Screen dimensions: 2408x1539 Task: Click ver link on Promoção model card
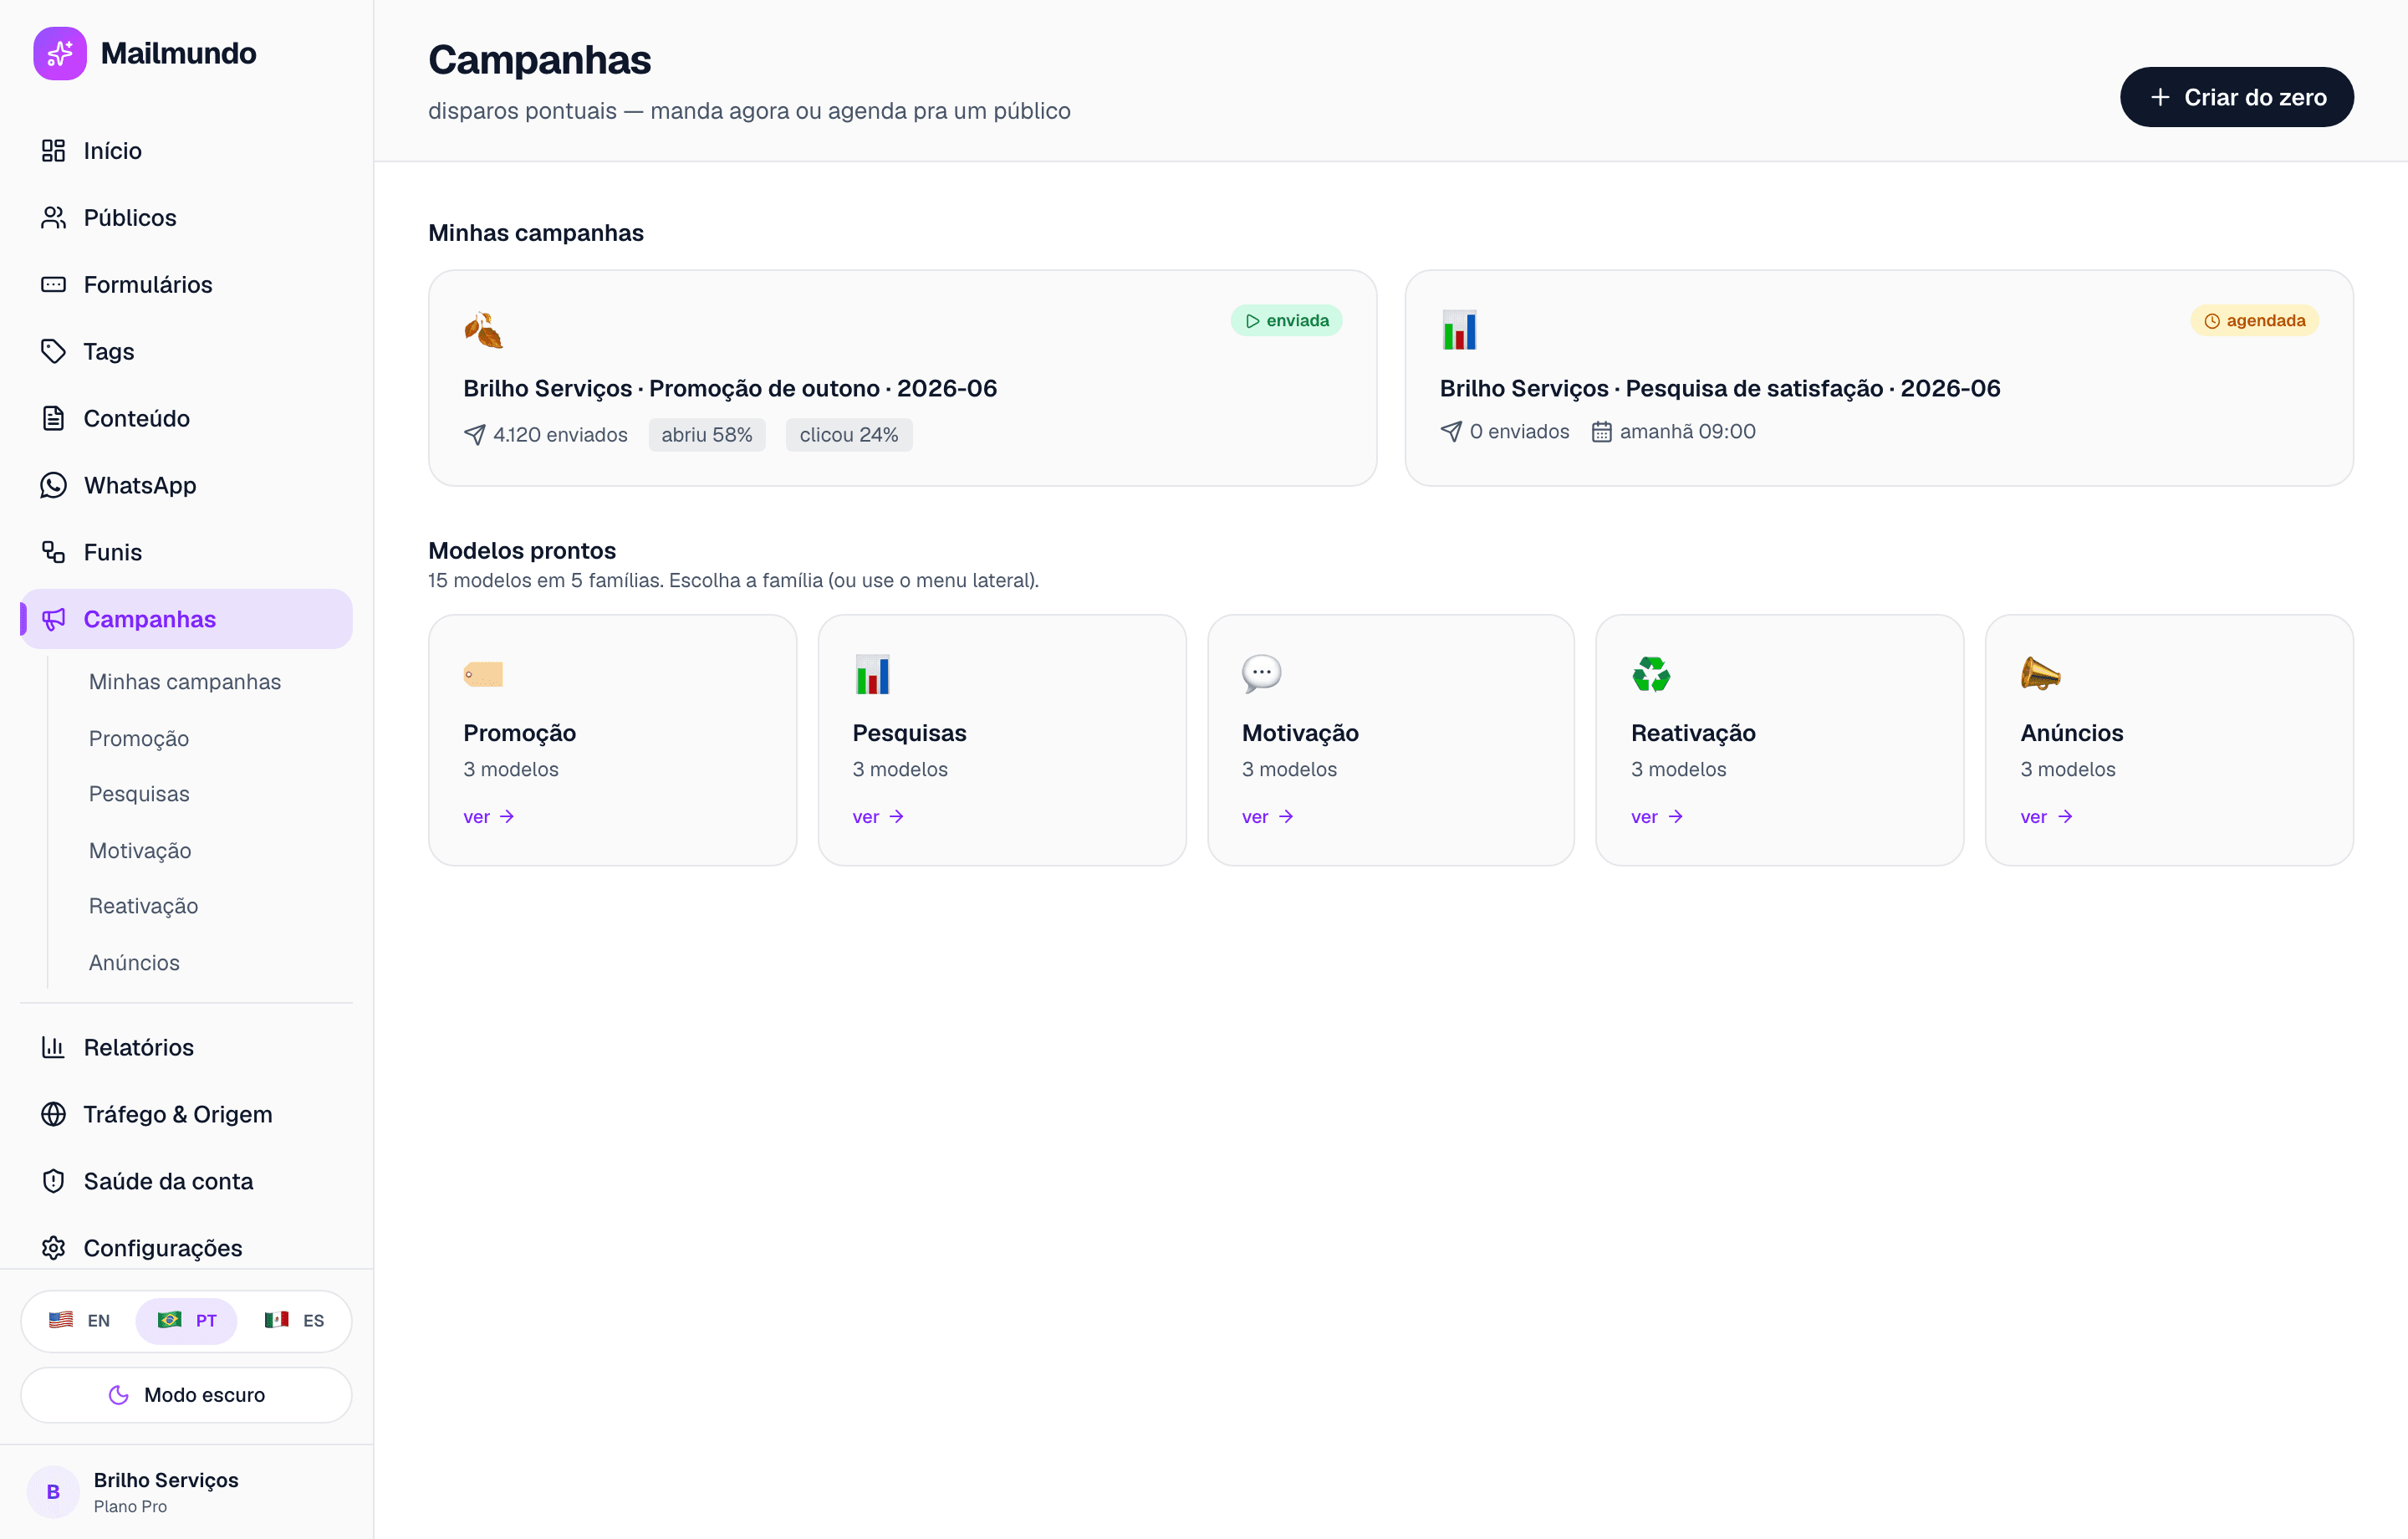[489, 817]
